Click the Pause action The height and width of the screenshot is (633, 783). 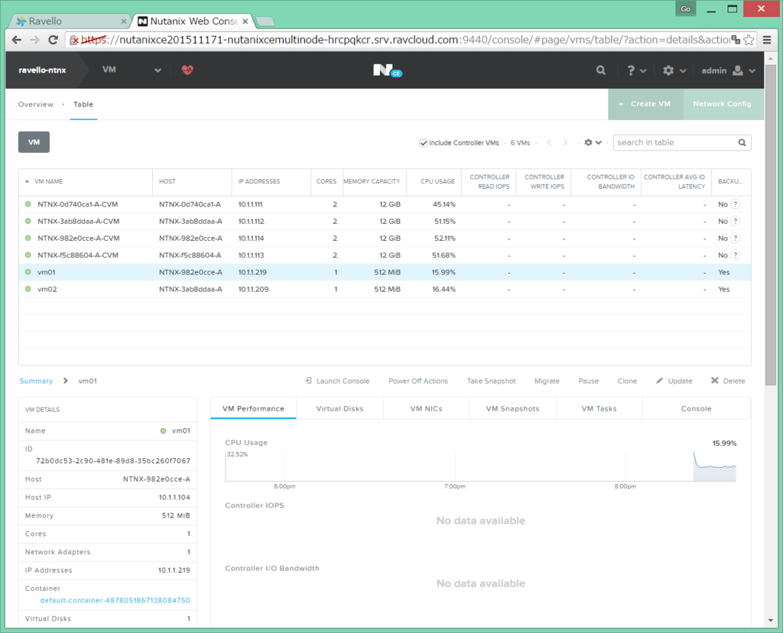[x=588, y=381]
